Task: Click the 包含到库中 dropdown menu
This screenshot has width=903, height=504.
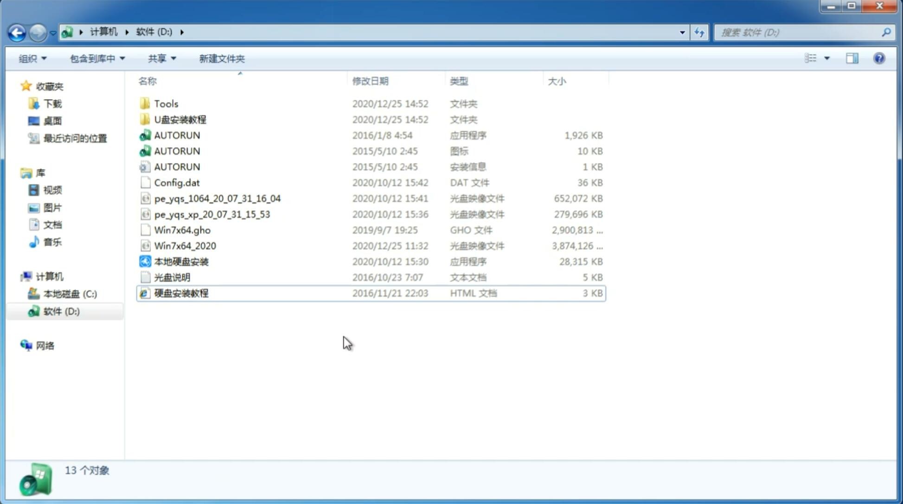Action: tap(96, 58)
